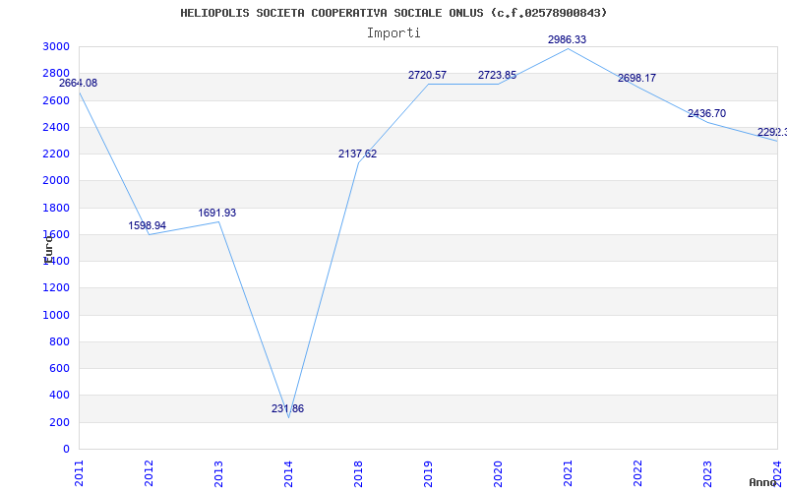Click the 0 y-axis tick label
The width and height of the screenshot is (787, 492).
(66, 450)
